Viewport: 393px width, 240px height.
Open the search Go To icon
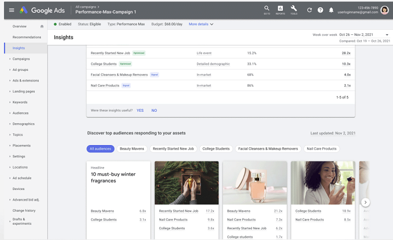point(267,10)
